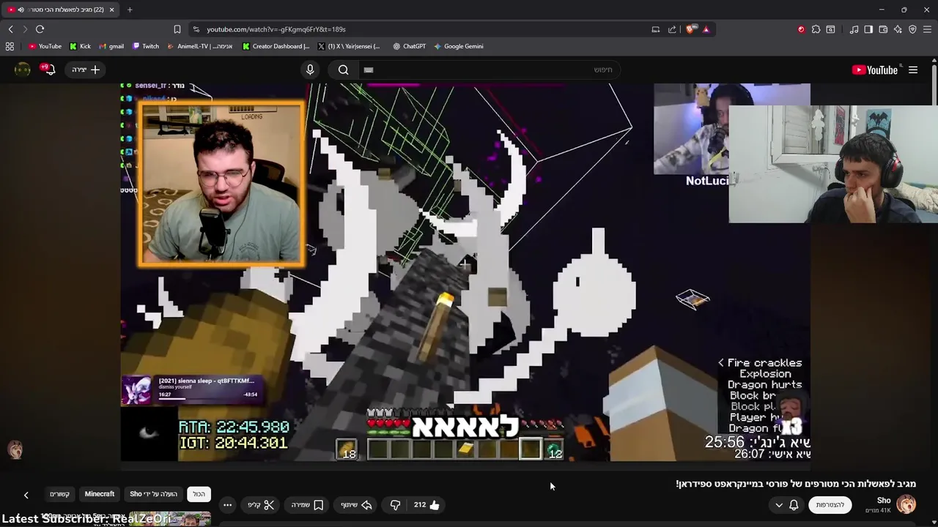Image resolution: width=938 pixels, height=527 pixels.
Task: Open the Brave VPN shield icon
Action: tap(912, 29)
